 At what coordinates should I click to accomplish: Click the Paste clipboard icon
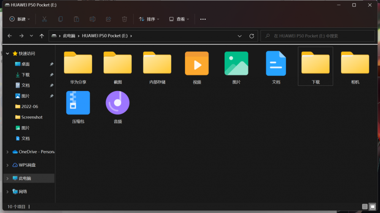76,19
